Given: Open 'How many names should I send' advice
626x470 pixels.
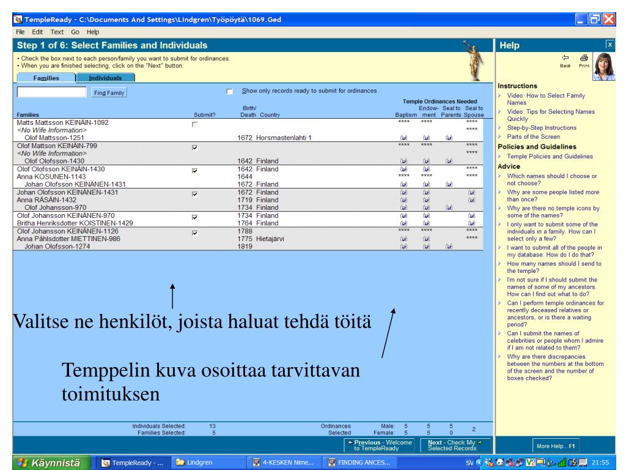Looking at the screenshot, I should [554, 267].
